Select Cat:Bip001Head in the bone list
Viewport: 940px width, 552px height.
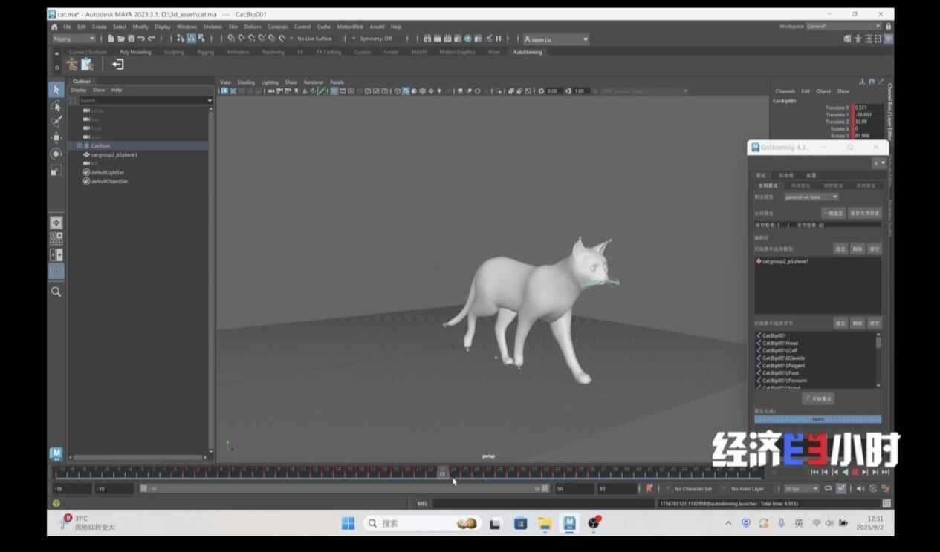(x=779, y=343)
